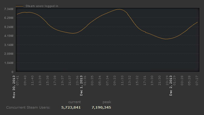Click the 01:36 time label
204x115 pixels.
coord(85,80)
